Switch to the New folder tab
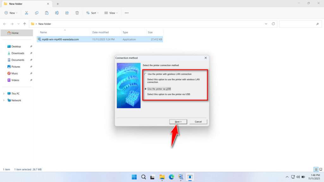The image size is (324, 182). [27, 4]
